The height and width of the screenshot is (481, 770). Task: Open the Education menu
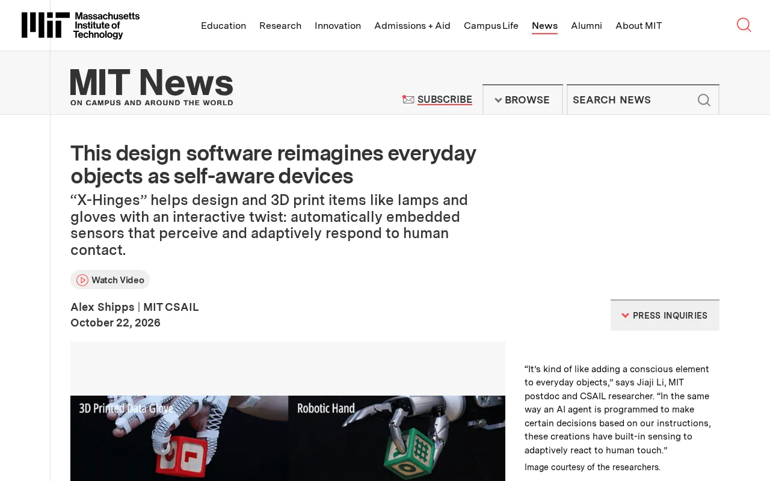click(223, 25)
